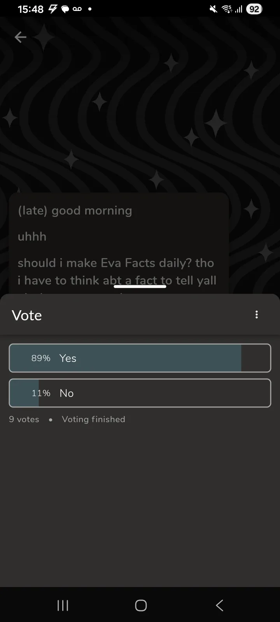Tap the charging bolt status icon
280x622 pixels.
tap(52, 9)
